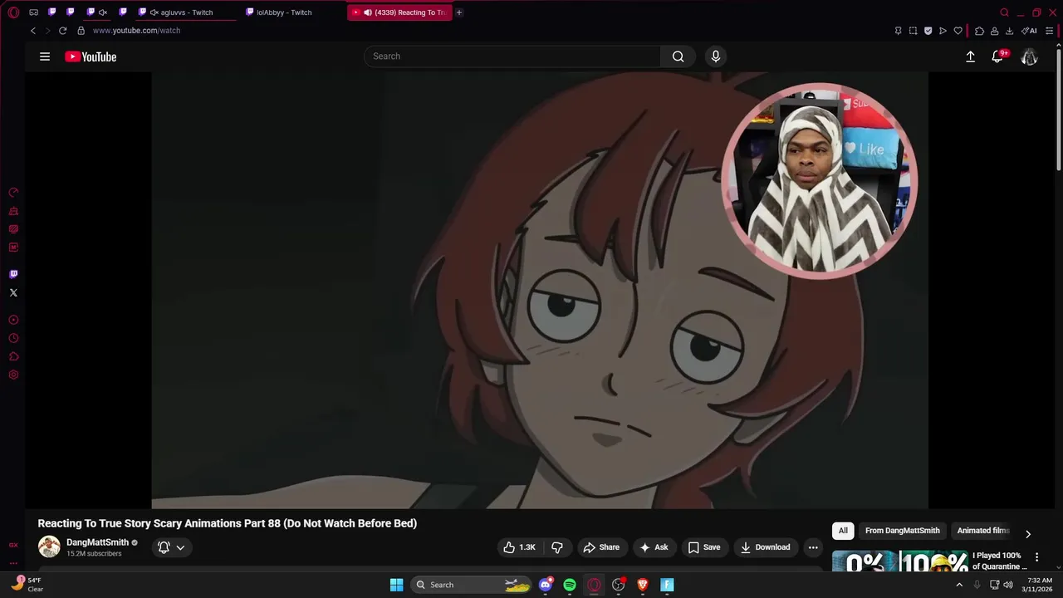Viewport: 1063px width, 598px height.
Task: Launch the AI assistant toolbar button
Action: [x=1029, y=31]
